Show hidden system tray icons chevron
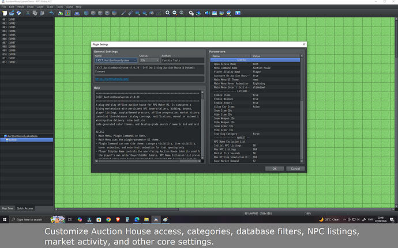398x248 pixels. pos(344,220)
